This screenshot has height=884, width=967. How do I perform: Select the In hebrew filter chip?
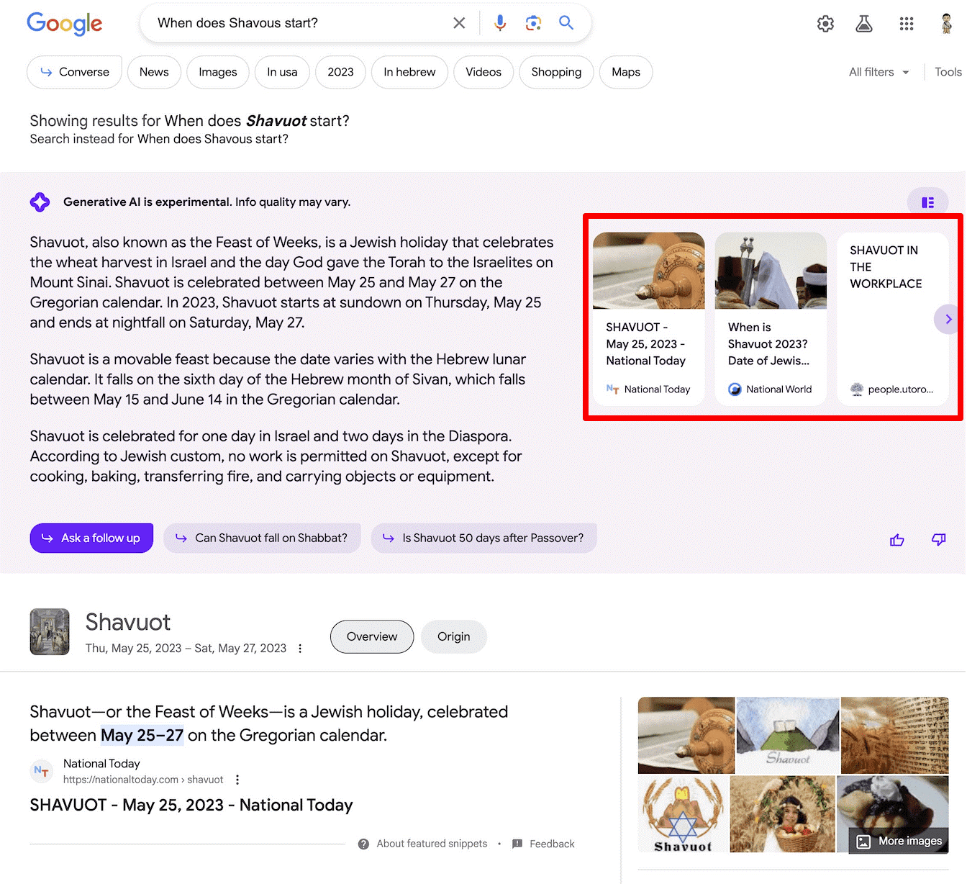point(409,72)
